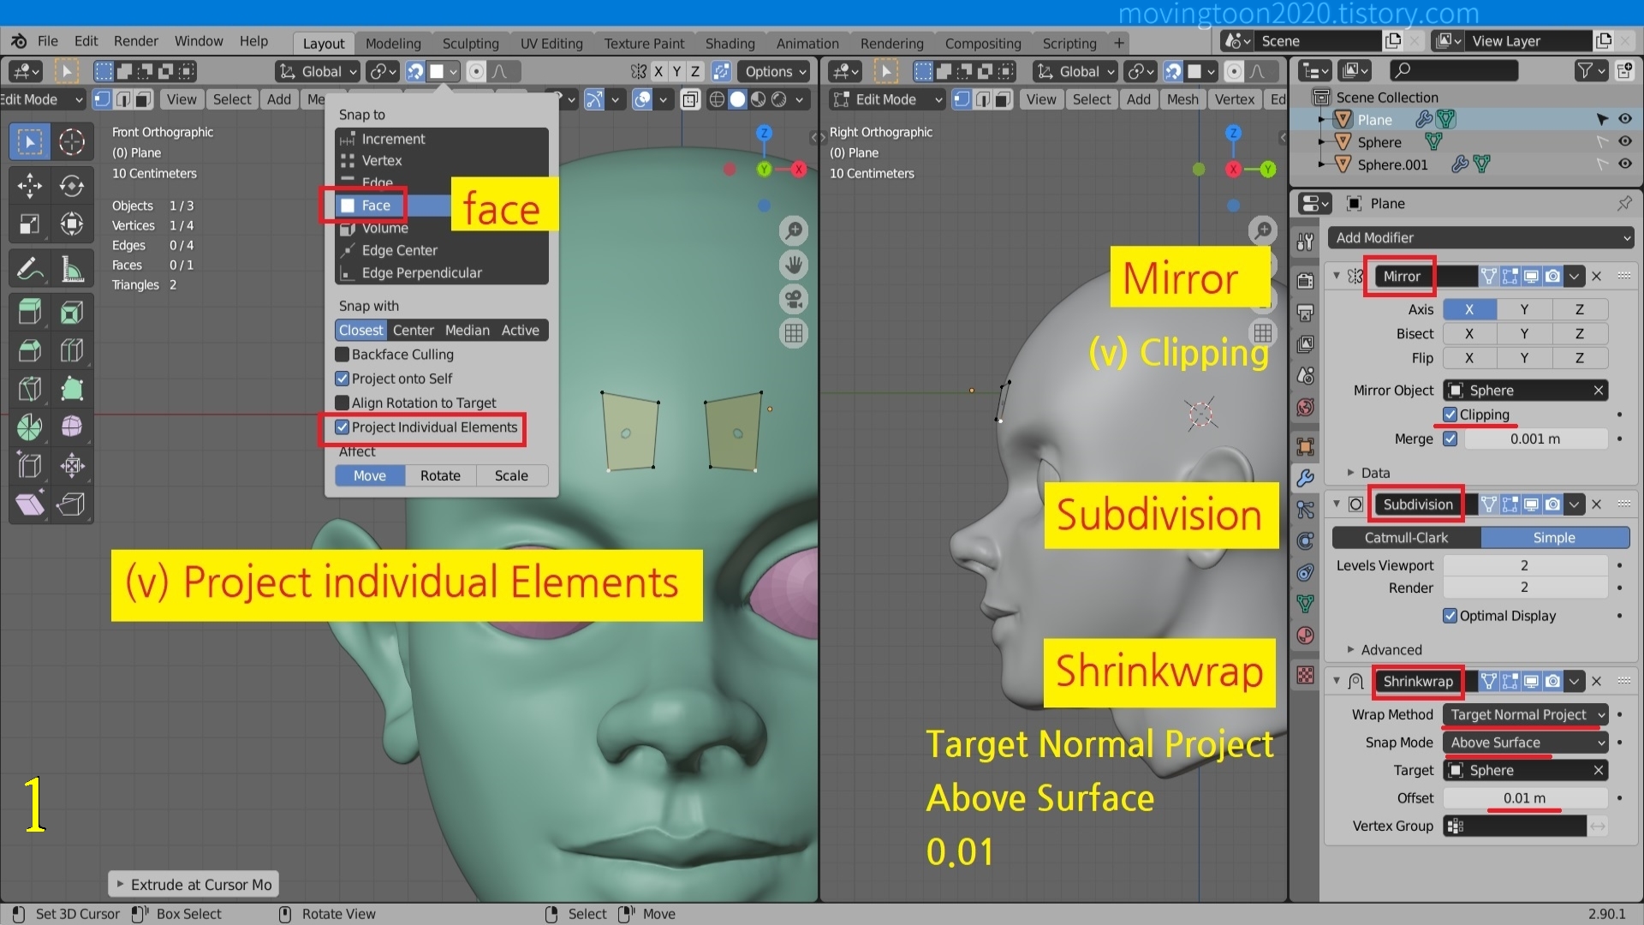
Task: Choose Edge Center snap option
Action: (442, 250)
